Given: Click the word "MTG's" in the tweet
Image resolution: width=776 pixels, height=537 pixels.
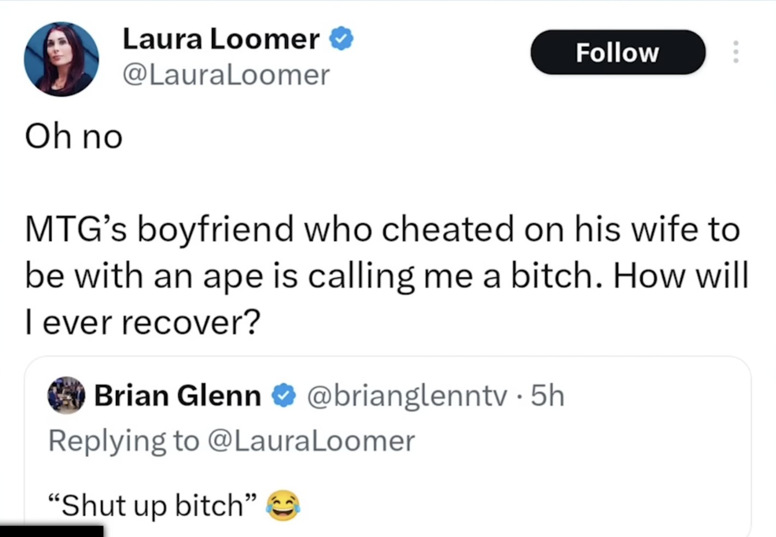Looking at the screenshot, I should click(x=76, y=229).
